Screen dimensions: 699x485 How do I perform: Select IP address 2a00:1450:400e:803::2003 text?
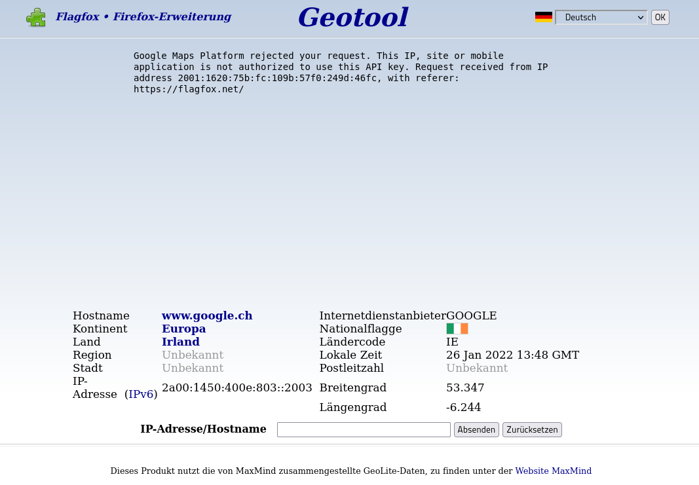[x=236, y=387]
